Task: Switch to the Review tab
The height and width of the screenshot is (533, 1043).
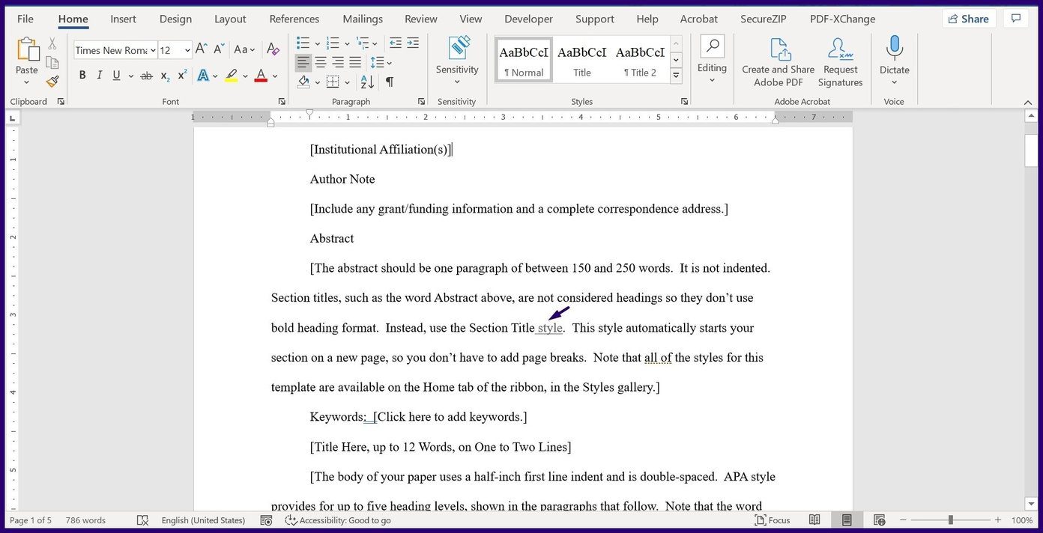Action: (x=421, y=19)
